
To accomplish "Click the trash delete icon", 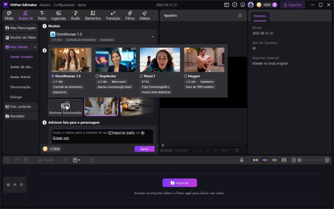I will (x=26, y=160).
